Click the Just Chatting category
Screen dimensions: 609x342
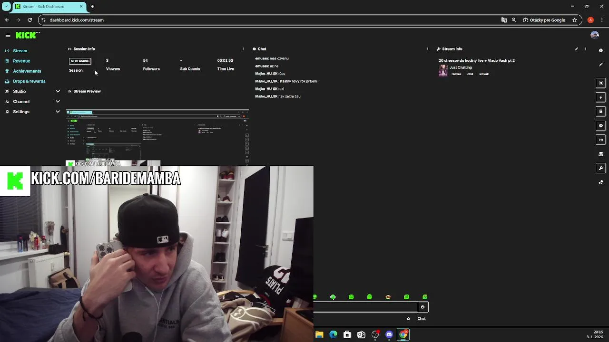pyautogui.click(x=461, y=67)
